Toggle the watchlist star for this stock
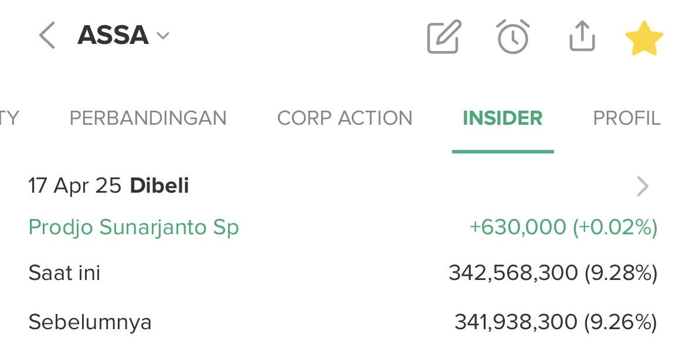This screenshot has height=352, width=686. (x=643, y=37)
